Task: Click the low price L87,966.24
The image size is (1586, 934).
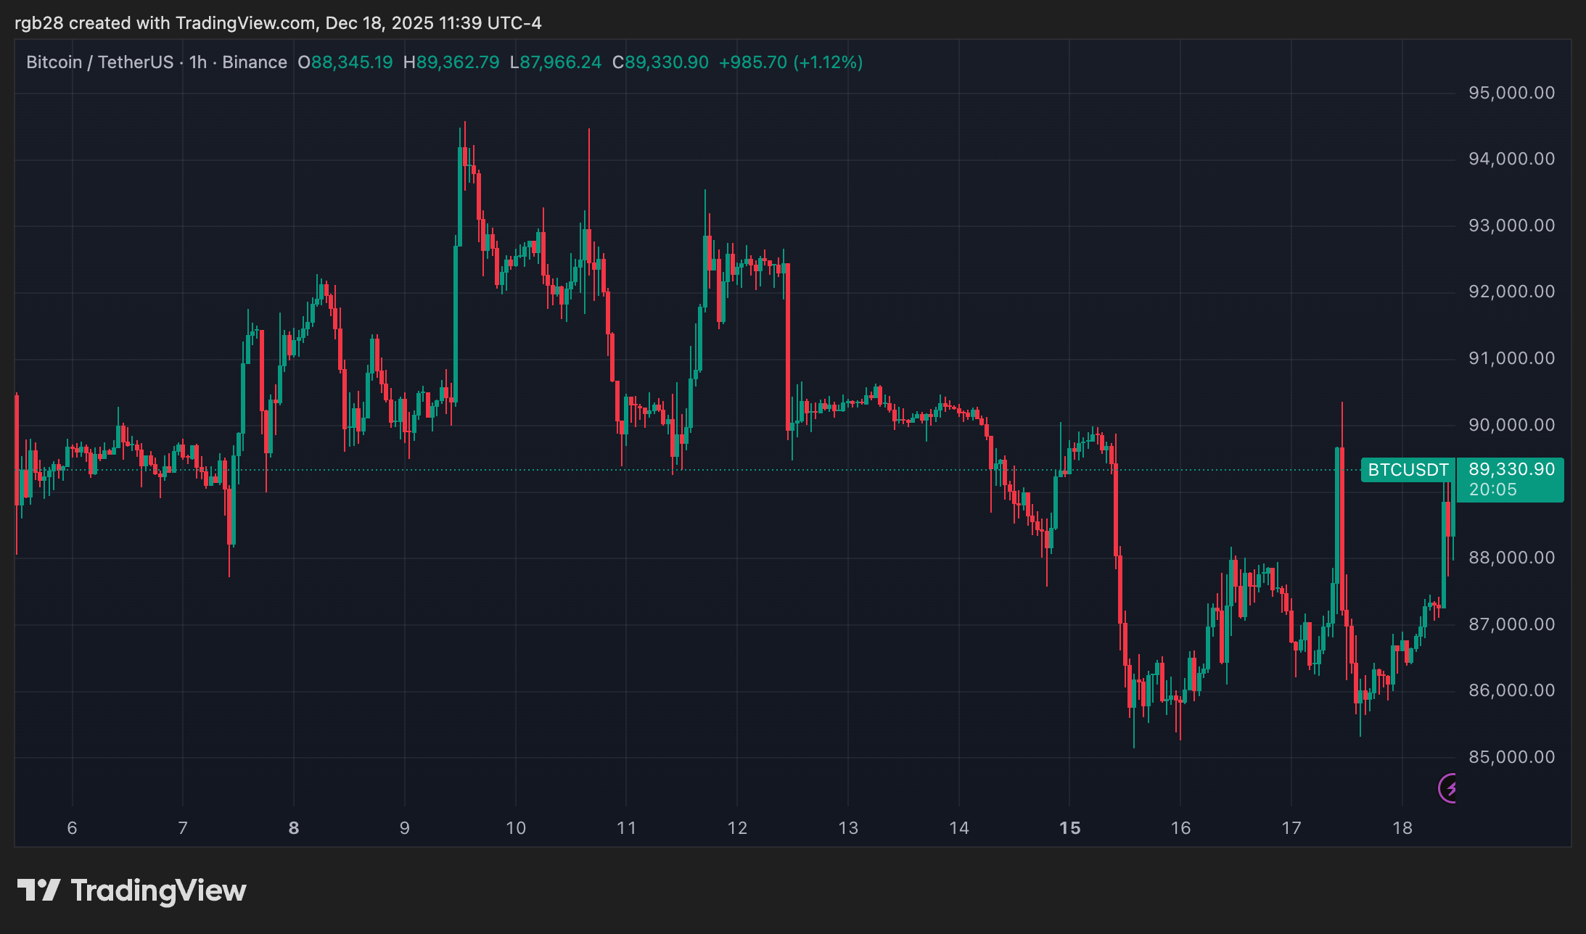Action: pyautogui.click(x=556, y=62)
